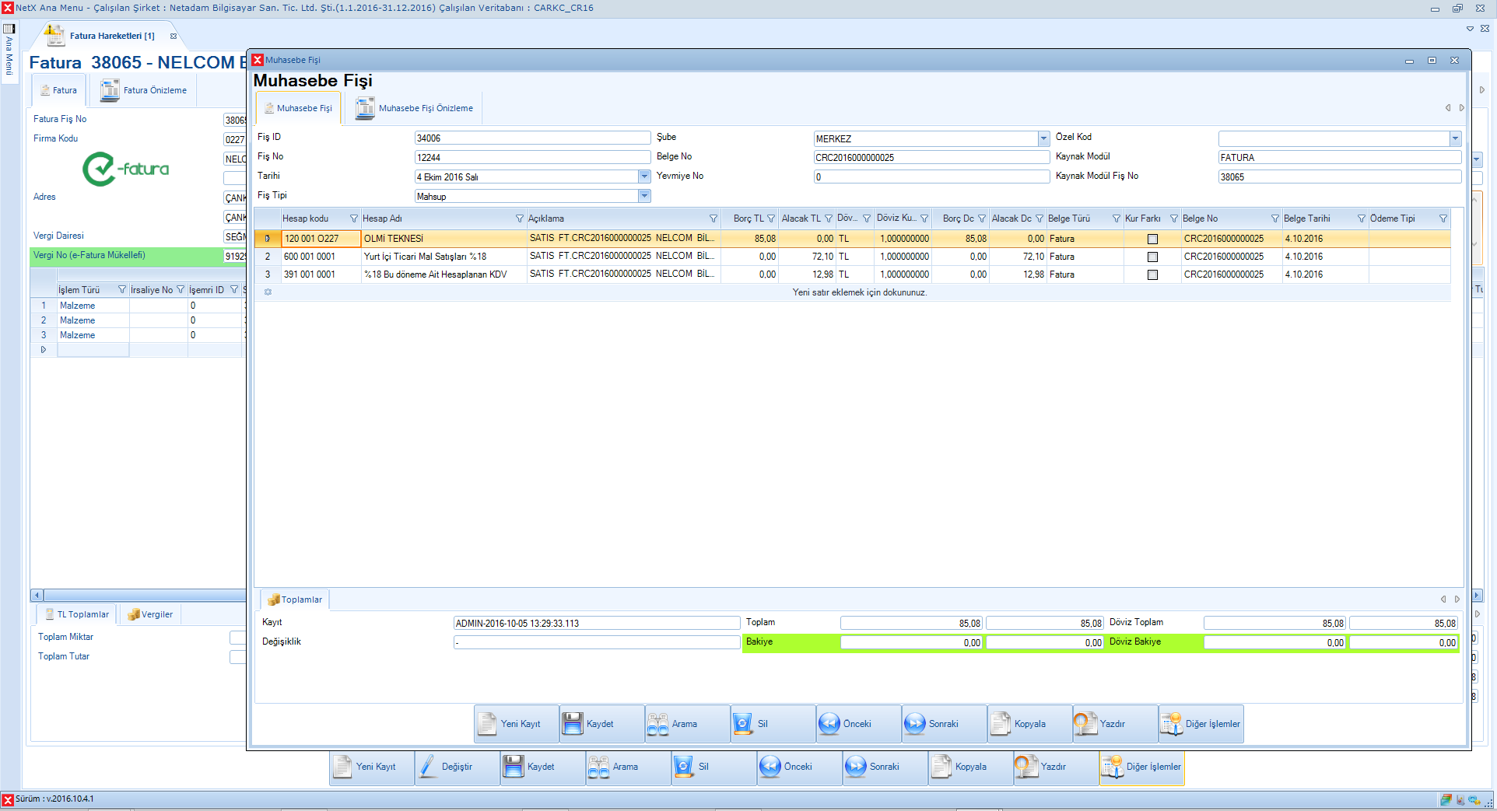This screenshot has height=811, width=1497.
Task: Toggle Kur Farkı checkbox for OLMİ TEKNESİ row
Action: (x=1152, y=239)
